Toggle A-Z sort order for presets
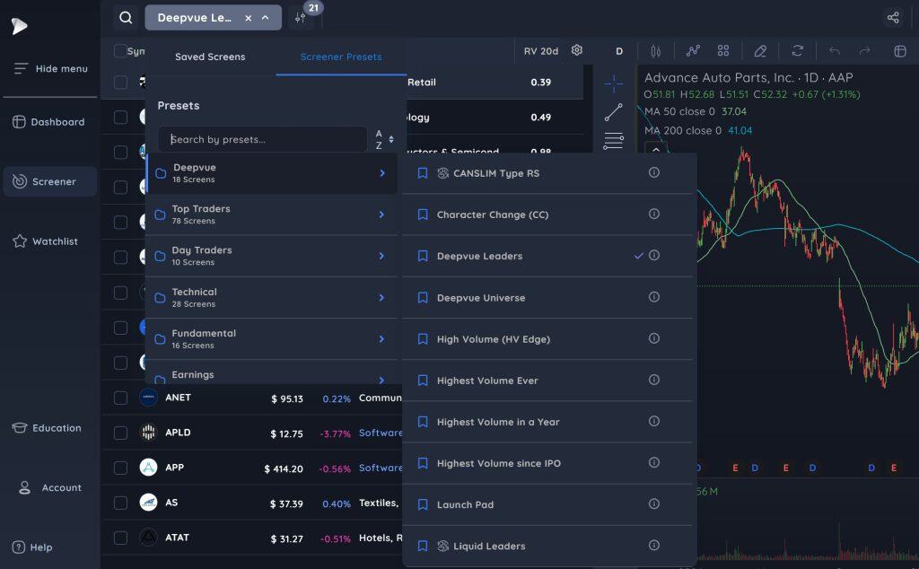Image resolution: width=919 pixels, height=569 pixels. [384, 139]
